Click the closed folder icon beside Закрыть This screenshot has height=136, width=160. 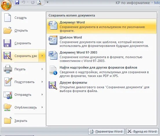8,120
